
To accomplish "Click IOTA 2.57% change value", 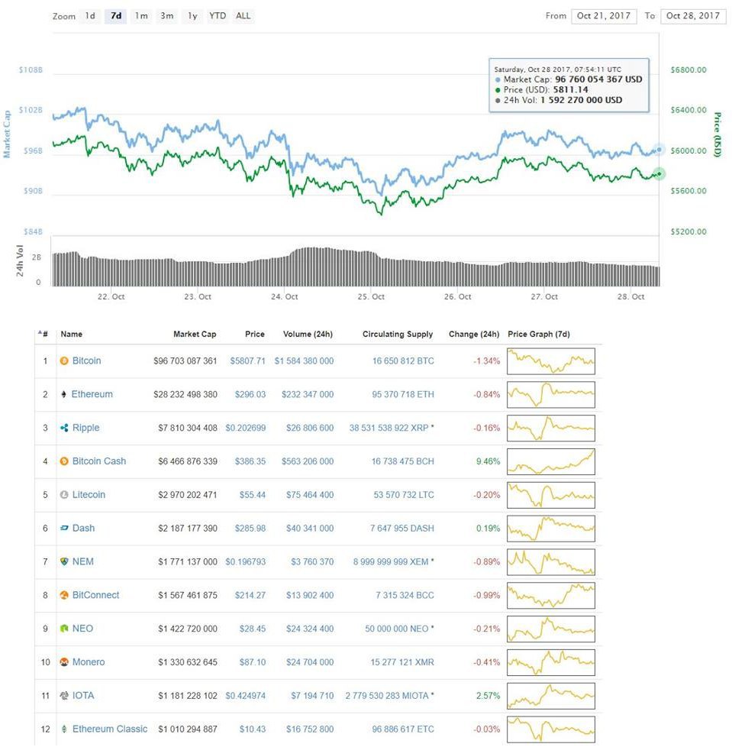I will pos(488,696).
